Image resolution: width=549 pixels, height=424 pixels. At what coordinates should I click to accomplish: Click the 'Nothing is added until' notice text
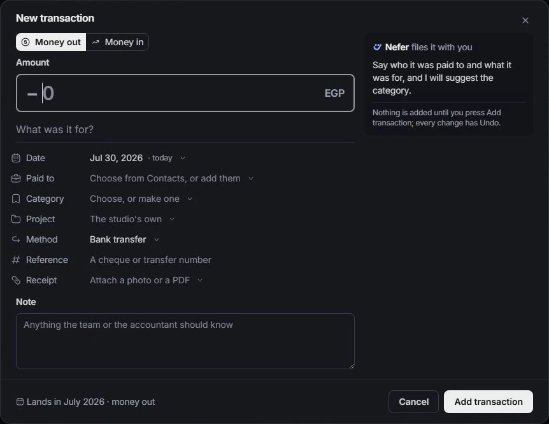pos(437,118)
